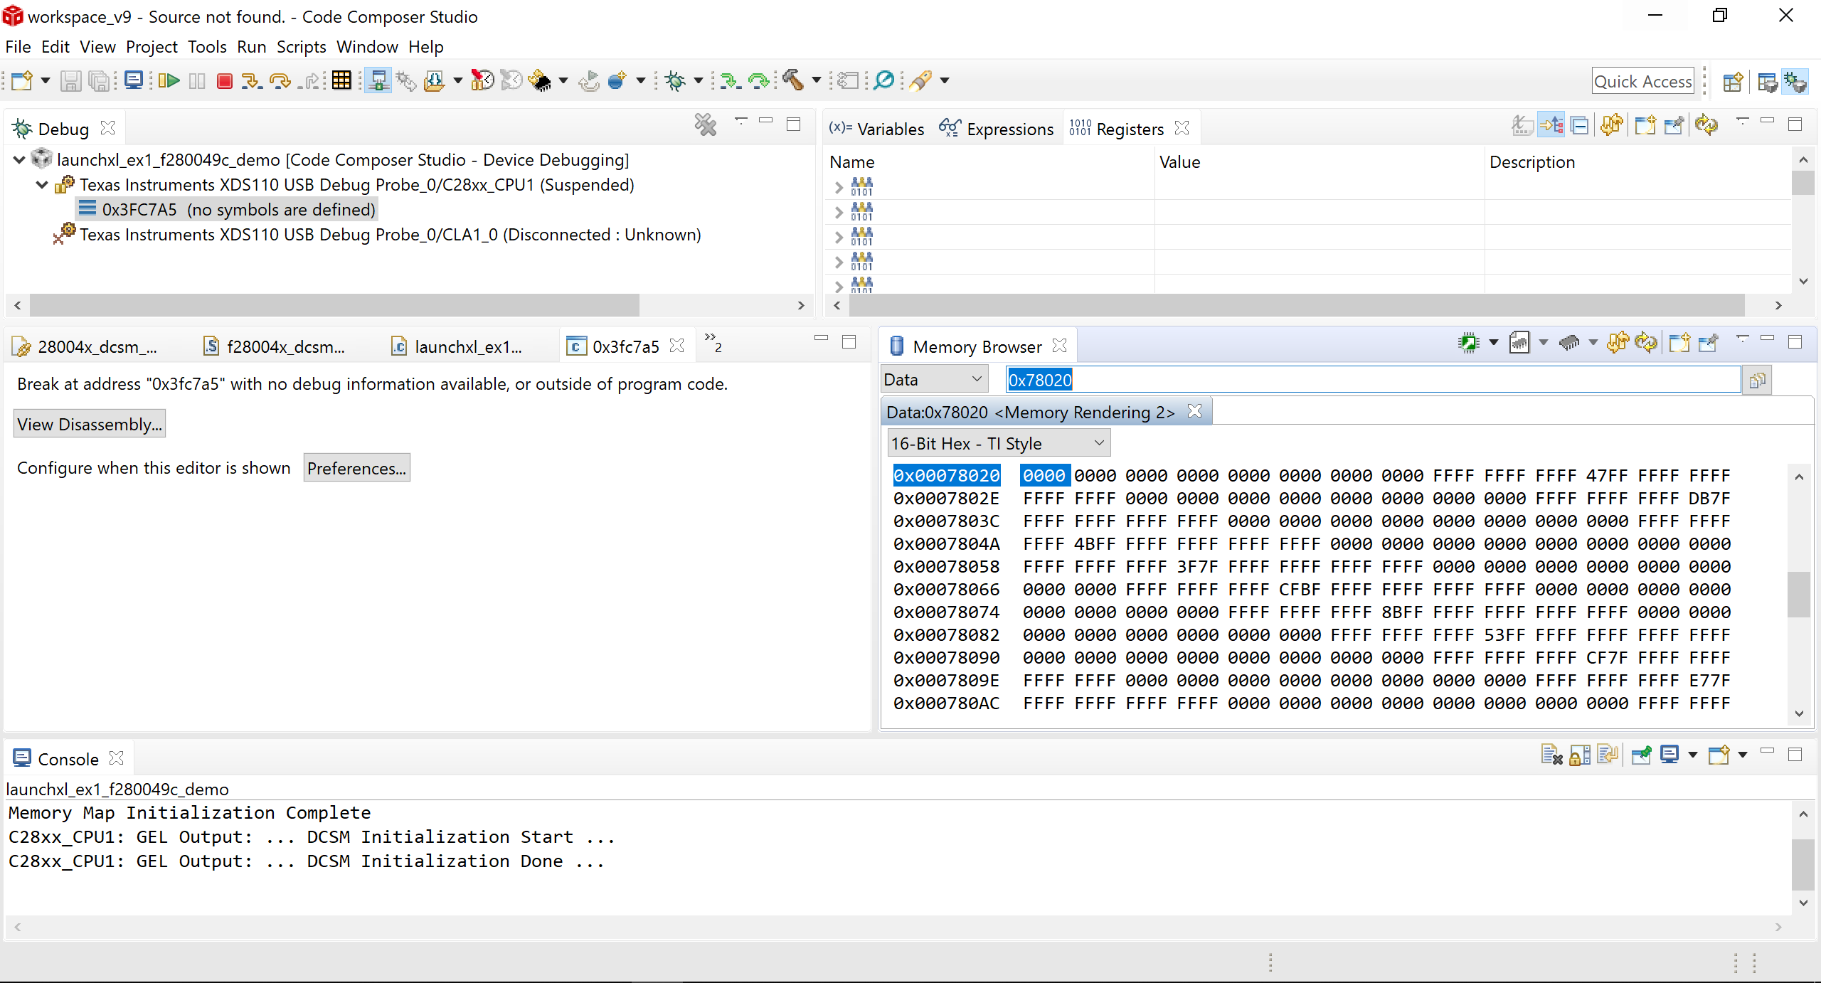1821x983 pixels.
Task: Open the Scripts menu
Action: coord(301,47)
